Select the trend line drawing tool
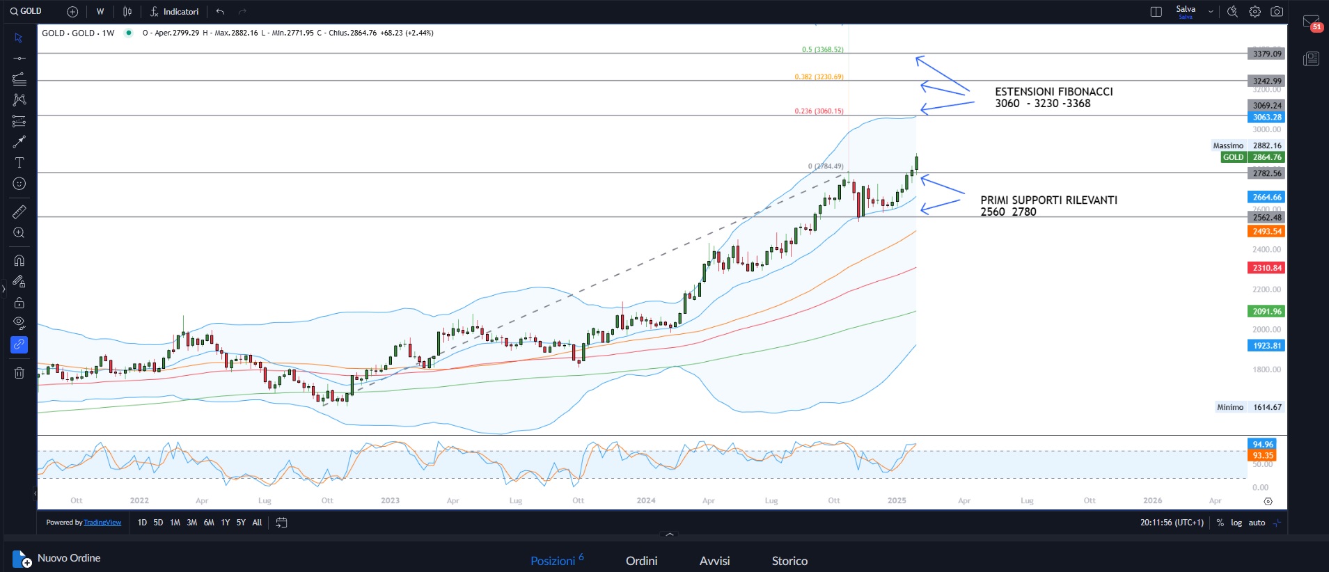Viewport: 1329px width, 572px height. click(x=19, y=58)
